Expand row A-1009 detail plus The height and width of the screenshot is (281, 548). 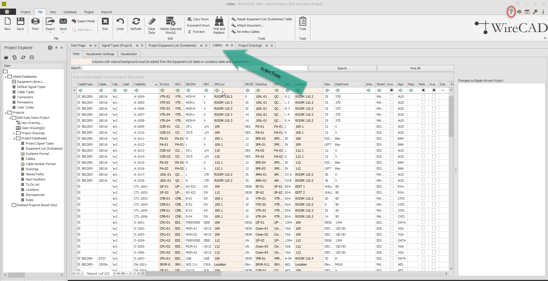click(x=79, y=127)
